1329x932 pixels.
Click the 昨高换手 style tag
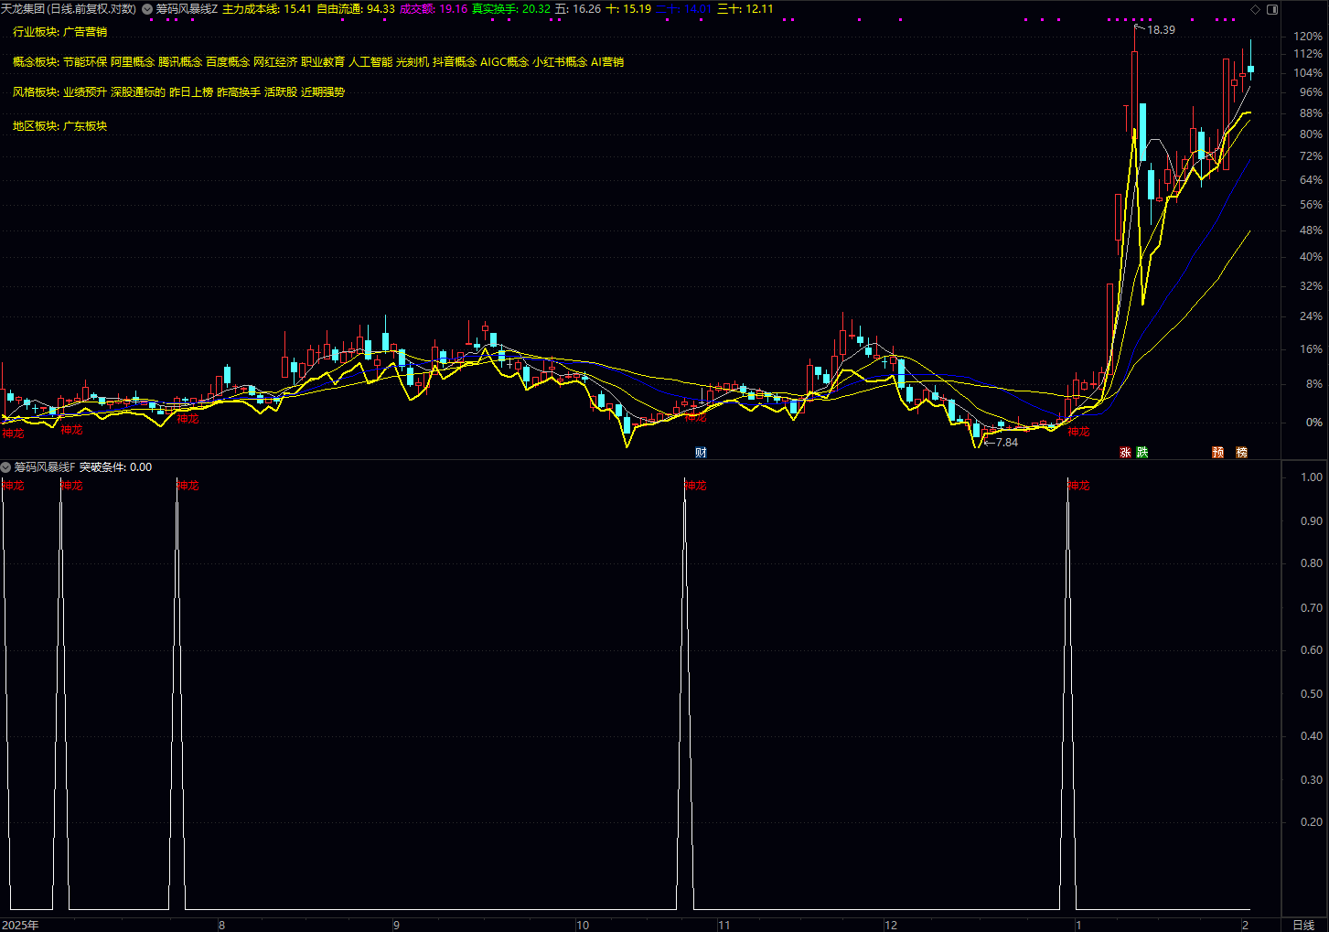[x=239, y=92]
